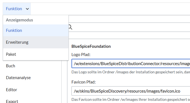Image resolution: width=190 pixels, height=103 pixels.
Task: Open the Buch settings category
Action: tap(10, 66)
